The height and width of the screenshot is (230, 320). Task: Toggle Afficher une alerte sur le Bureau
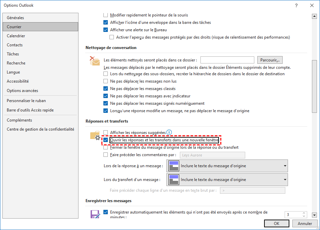[105, 30]
